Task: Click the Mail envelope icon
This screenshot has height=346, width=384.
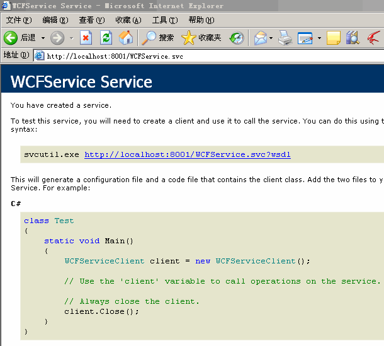Action: 261,38
